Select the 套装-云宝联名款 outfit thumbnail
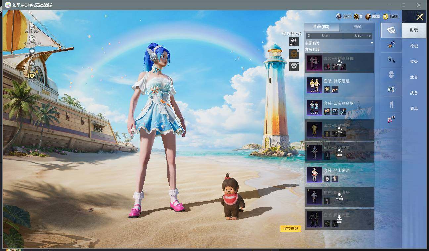The height and width of the screenshot is (251, 429). tap(314, 107)
